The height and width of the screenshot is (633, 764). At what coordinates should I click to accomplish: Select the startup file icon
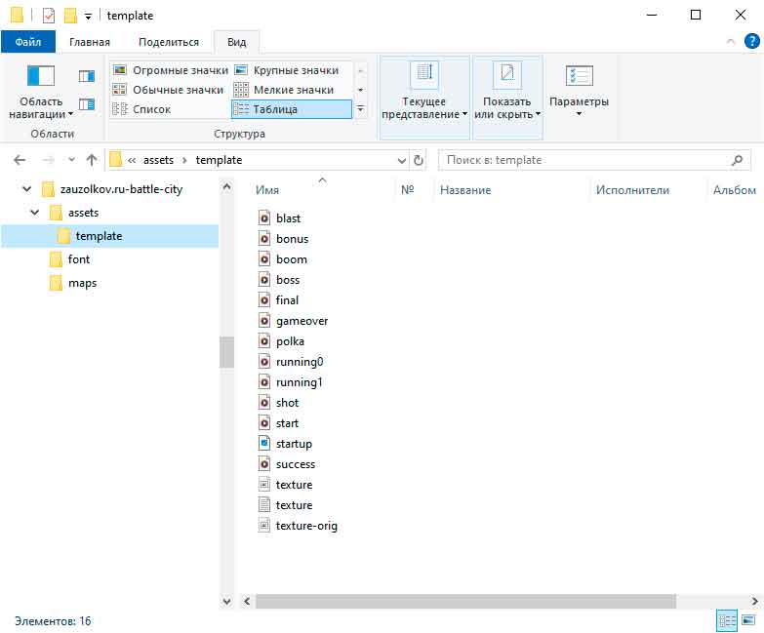pyautogui.click(x=264, y=443)
